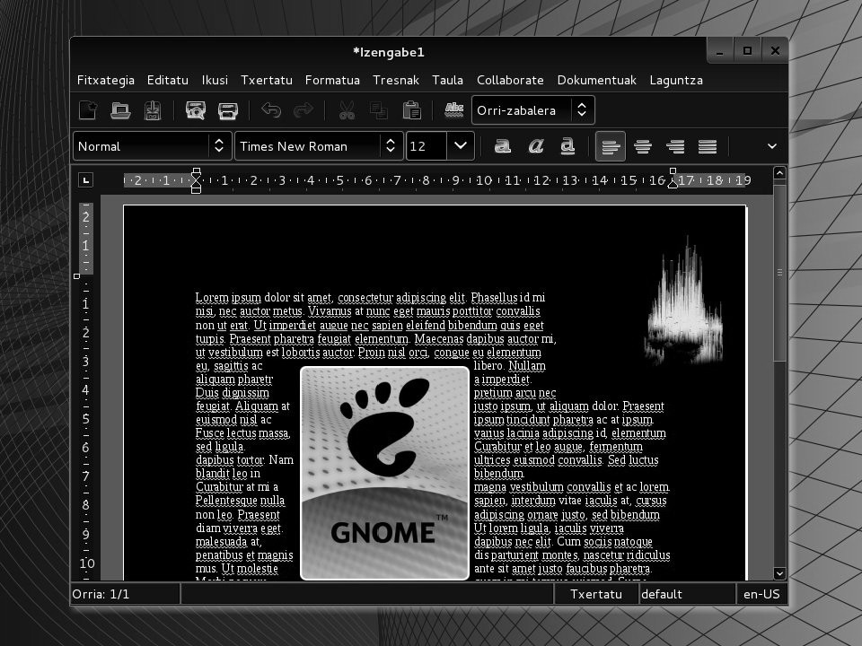
Task: Open the Normal paragraph style dropdown
Action: pos(152,146)
